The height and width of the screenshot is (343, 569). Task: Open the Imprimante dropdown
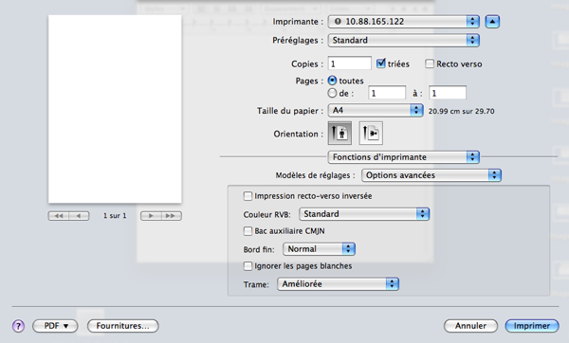tap(404, 22)
